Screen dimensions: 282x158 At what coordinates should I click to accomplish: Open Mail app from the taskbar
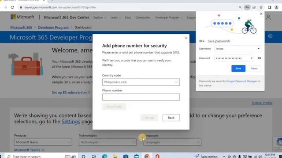pyautogui.click(x=136, y=156)
